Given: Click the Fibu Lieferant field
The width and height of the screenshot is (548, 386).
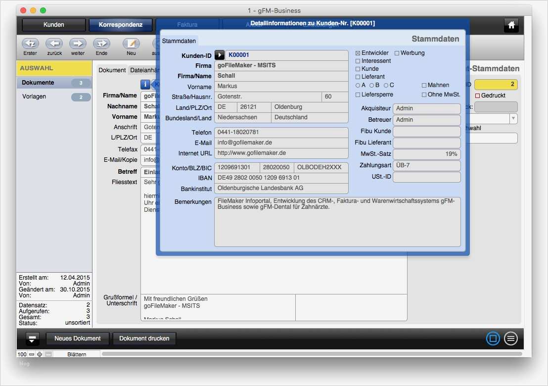Looking at the screenshot, I should (x=427, y=143).
